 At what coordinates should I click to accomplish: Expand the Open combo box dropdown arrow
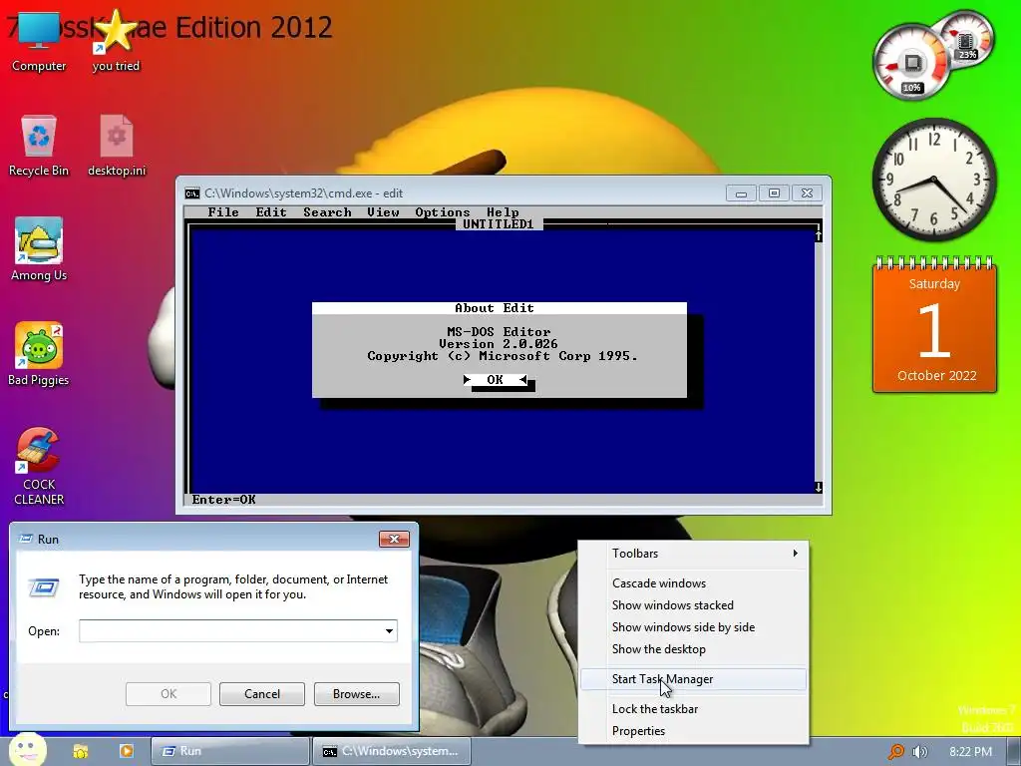389,630
